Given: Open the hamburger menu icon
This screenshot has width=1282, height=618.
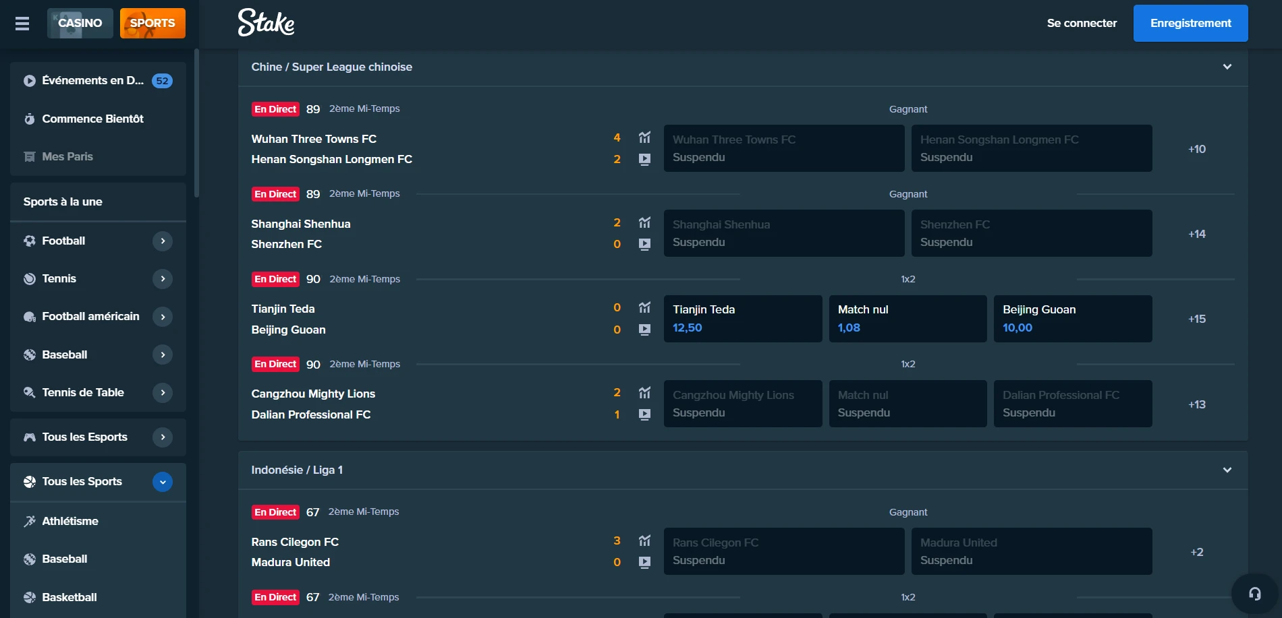Looking at the screenshot, I should coord(22,24).
